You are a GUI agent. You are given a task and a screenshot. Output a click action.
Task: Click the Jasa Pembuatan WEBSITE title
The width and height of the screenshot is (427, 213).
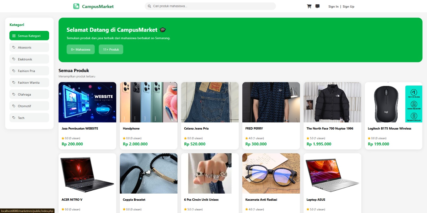(80, 128)
